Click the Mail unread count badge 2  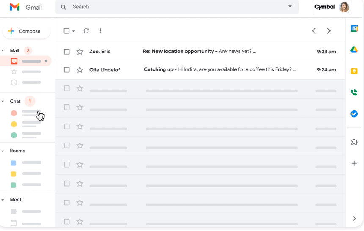coord(28,50)
